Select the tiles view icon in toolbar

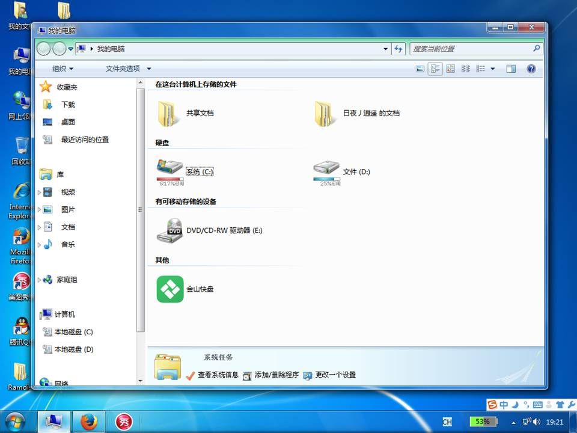click(435, 69)
